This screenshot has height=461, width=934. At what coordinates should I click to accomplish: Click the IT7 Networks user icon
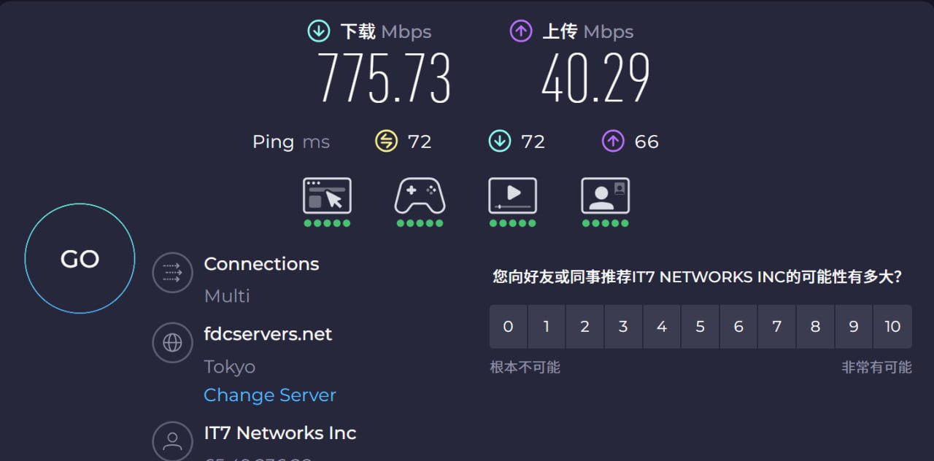click(x=172, y=441)
